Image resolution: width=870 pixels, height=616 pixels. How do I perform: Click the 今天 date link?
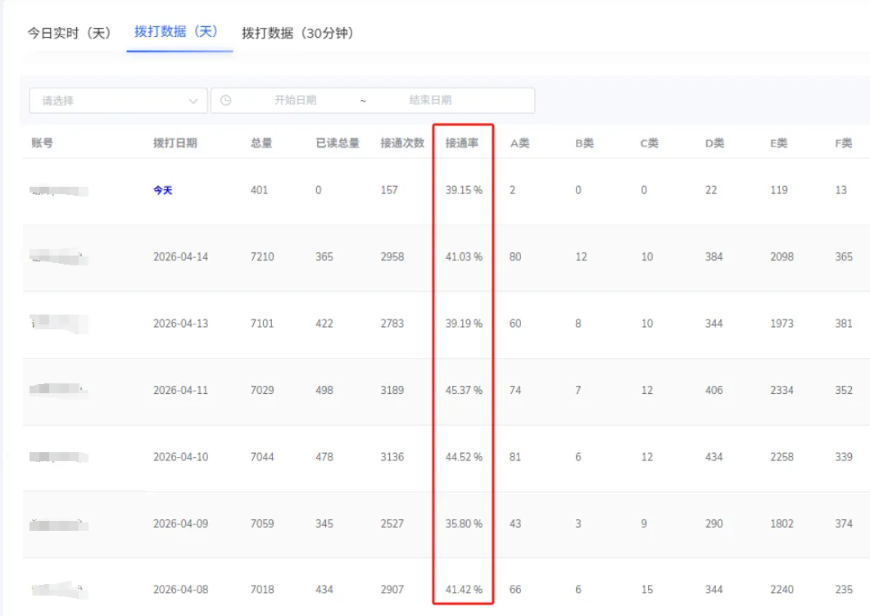[162, 189]
